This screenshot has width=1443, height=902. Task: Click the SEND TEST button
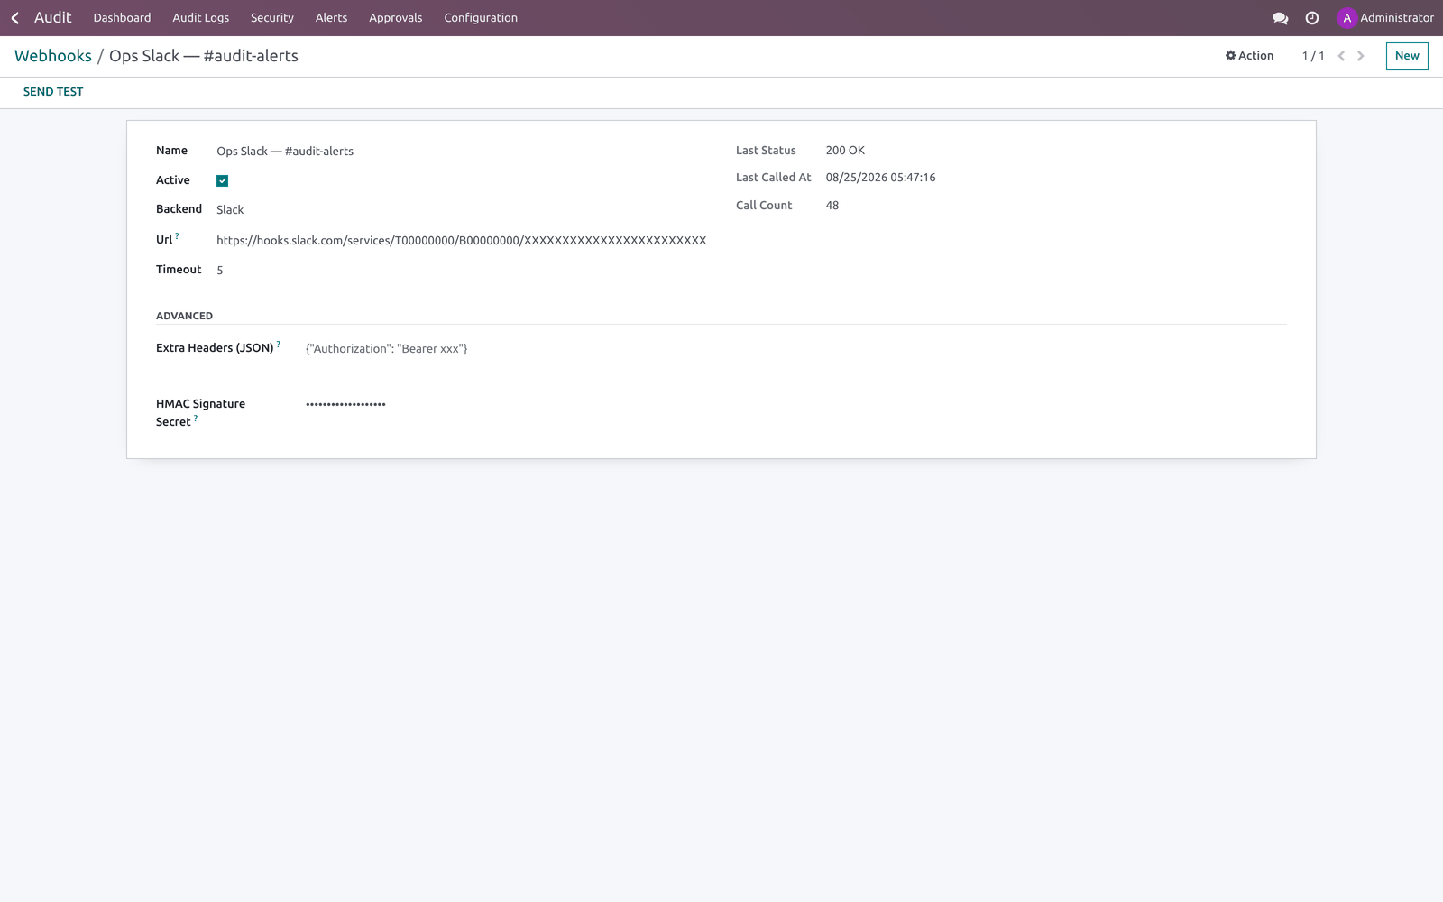[x=53, y=92]
